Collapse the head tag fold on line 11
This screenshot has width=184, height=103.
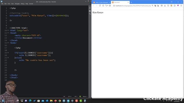click(8, 33)
